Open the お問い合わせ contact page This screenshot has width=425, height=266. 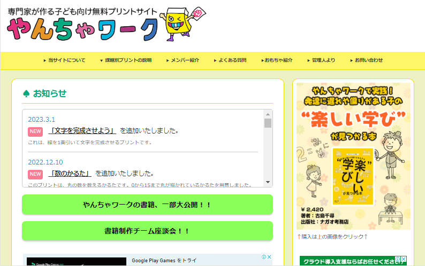pyautogui.click(x=367, y=60)
